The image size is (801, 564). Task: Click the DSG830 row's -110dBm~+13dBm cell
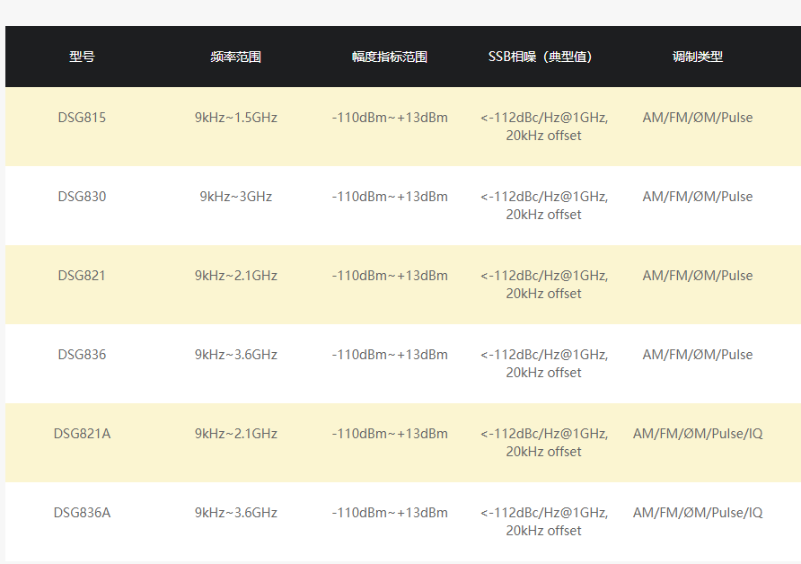tap(389, 197)
